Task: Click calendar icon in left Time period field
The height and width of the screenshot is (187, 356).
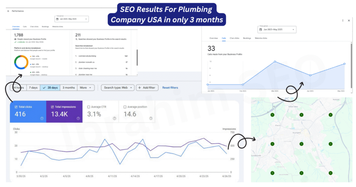Action: click(57, 19)
